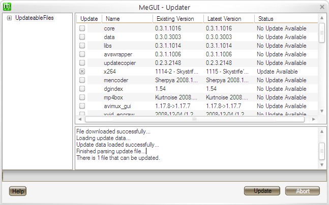Click avswrapper latest version '0.3.1.1006'
The image size is (329, 205).
pos(219,54)
